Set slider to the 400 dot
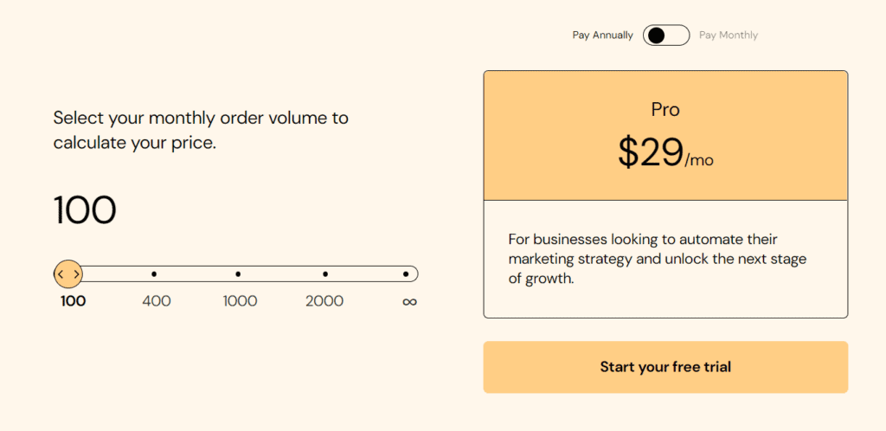The width and height of the screenshot is (886, 431). point(154,274)
